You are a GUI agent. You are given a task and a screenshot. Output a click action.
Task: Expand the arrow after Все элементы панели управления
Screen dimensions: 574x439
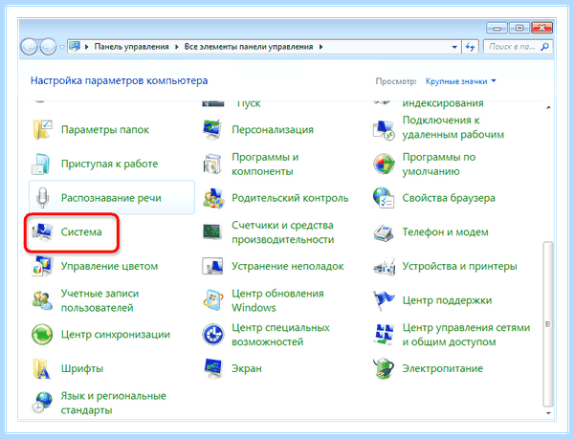pyautogui.click(x=320, y=47)
